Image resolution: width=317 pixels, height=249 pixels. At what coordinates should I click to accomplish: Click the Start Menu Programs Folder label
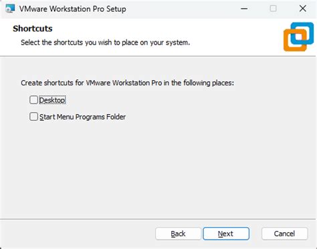[82, 117]
